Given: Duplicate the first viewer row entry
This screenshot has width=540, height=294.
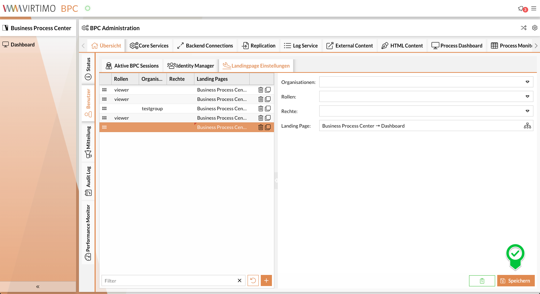Looking at the screenshot, I should tap(268, 90).
